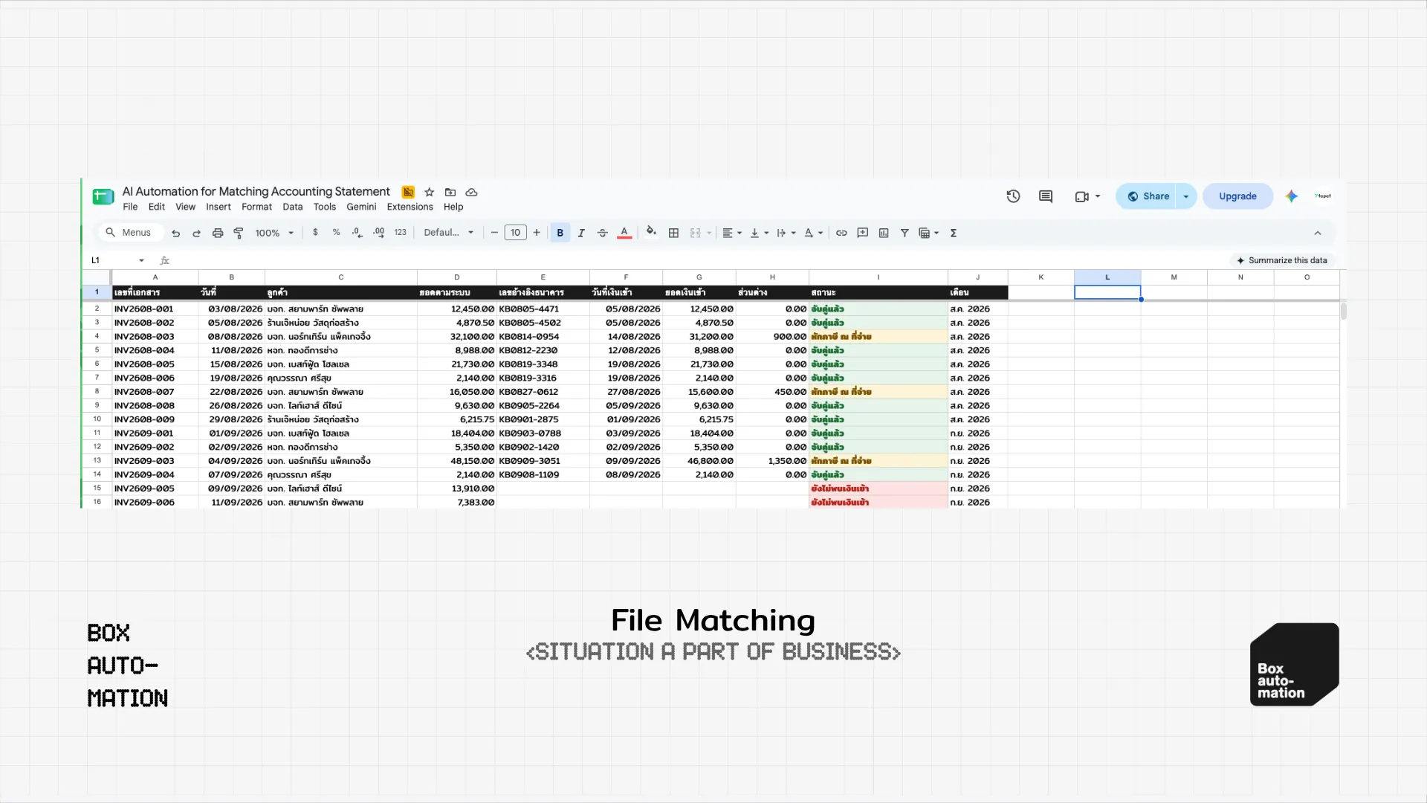The image size is (1427, 803).
Task: Open the text color picker
Action: click(x=624, y=233)
